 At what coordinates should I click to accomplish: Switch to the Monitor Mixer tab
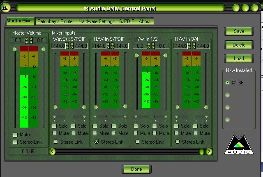click(20, 21)
